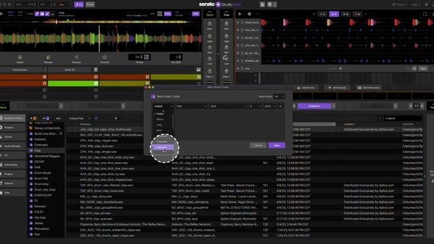Screen dimensions: 434x244
Task: Adjust the Release knob
Action: coord(48,58)
